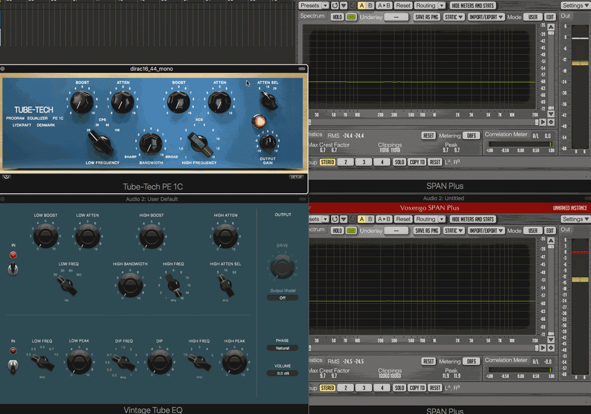Click bypass power icon in bottom SPAN Plus
Screen dimensions: 591x414
pyautogui.click(x=352, y=219)
